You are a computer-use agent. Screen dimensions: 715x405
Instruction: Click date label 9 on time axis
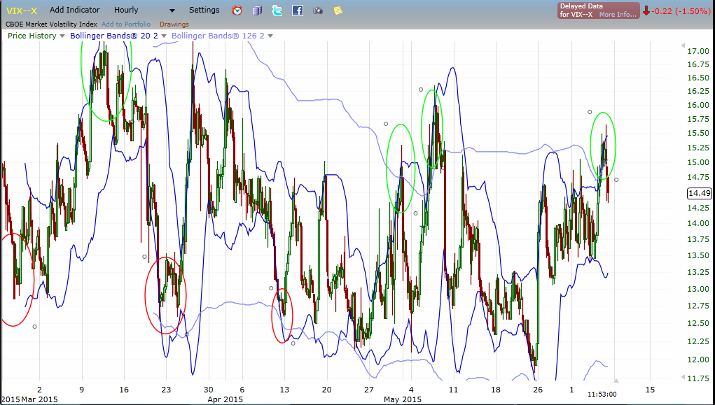pyautogui.click(x=82, y=390)
